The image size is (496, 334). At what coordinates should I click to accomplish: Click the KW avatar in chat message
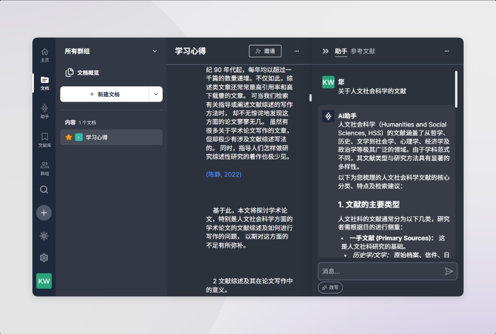click(328, 83)
